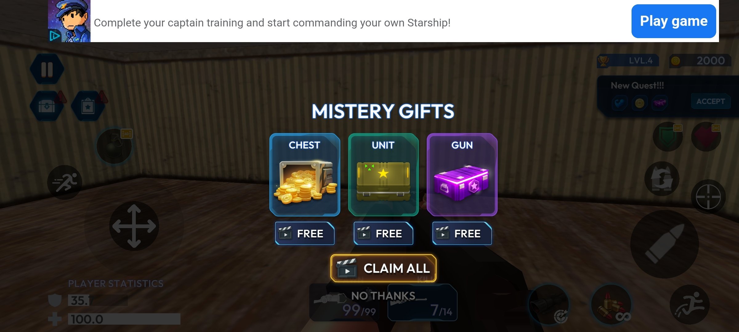Dismiss offer with No Thanks

[x=383, y=296]
